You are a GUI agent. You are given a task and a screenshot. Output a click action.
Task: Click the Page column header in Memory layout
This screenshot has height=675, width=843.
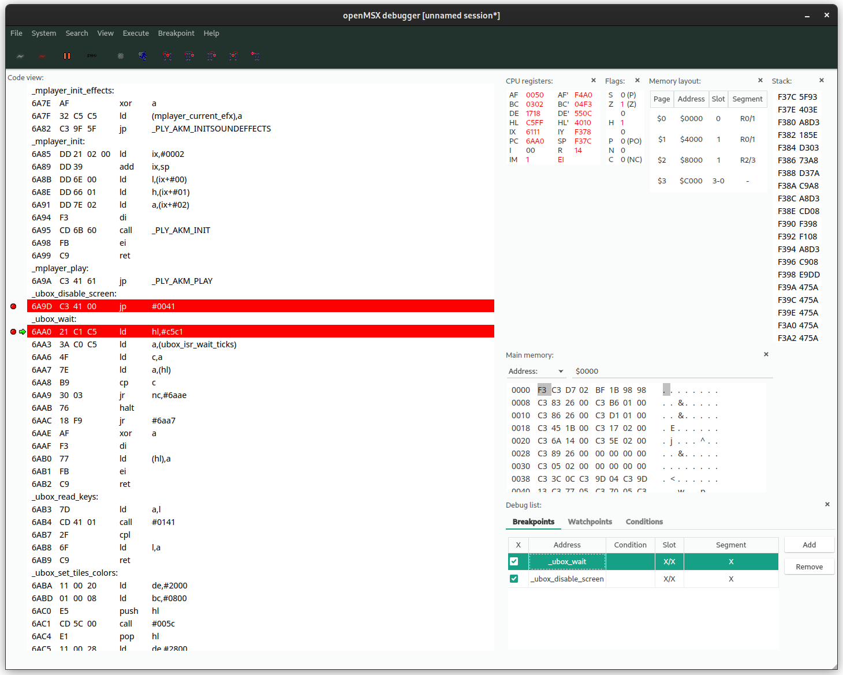point(662,99)
